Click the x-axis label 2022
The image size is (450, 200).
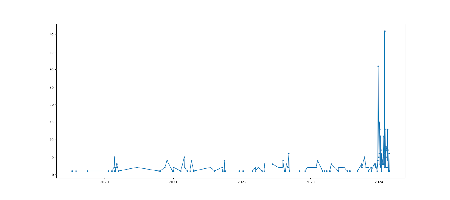point(242,182)
